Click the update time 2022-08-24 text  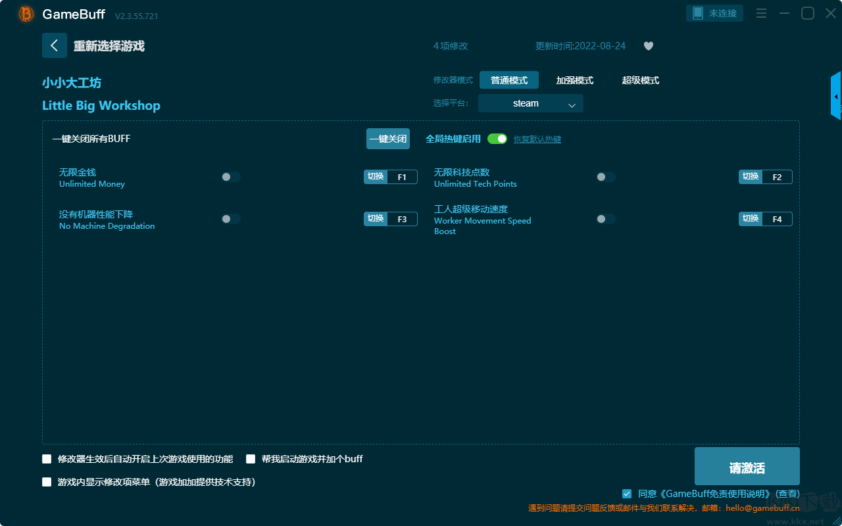coord(581,46)
